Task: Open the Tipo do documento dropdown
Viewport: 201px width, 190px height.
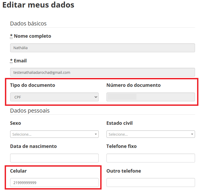Action: [x=54, y=97]
